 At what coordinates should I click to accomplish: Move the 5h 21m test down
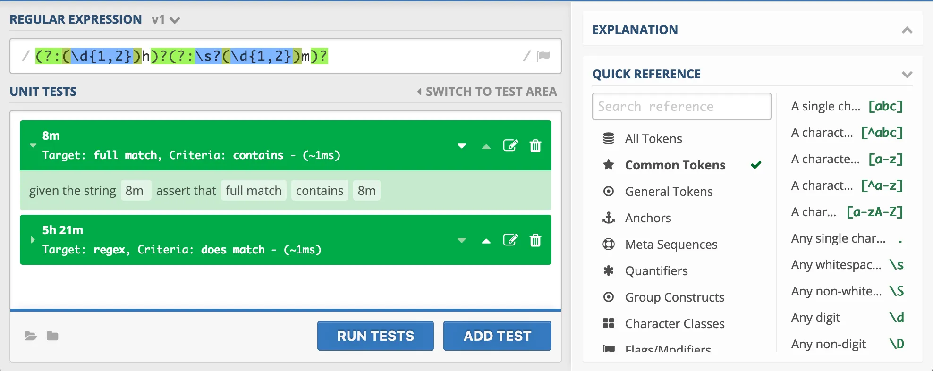[462, 240]
